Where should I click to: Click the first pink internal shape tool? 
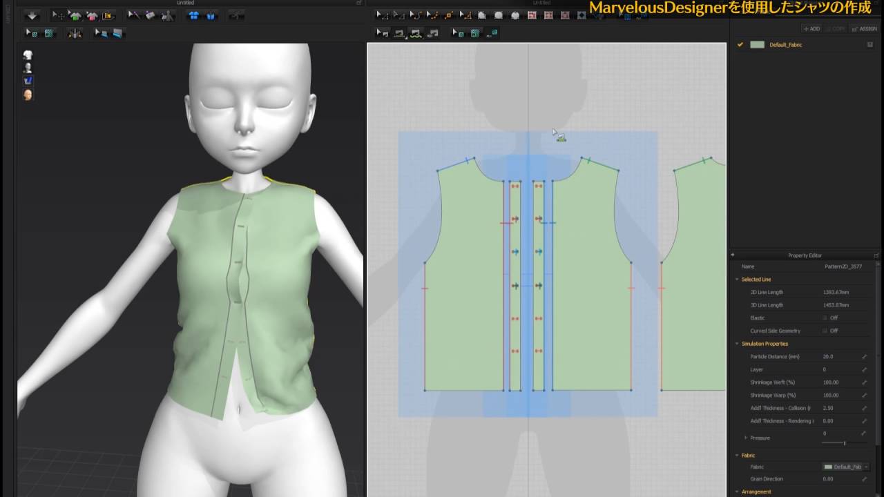click(532, 15)
